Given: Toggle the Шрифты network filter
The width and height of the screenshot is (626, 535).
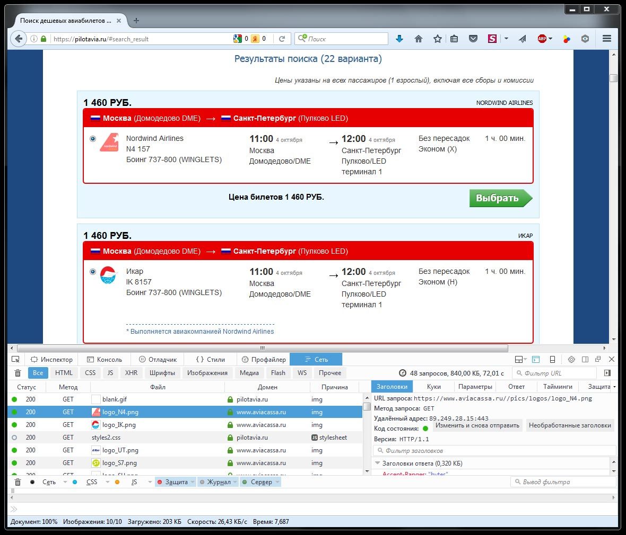Looking at the screenshot, I should coord(162,373).
